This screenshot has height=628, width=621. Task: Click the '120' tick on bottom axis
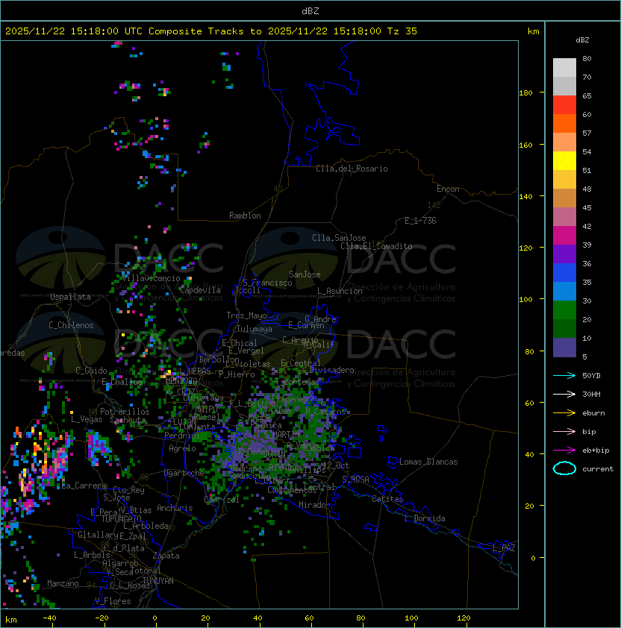tap(464, 618)
